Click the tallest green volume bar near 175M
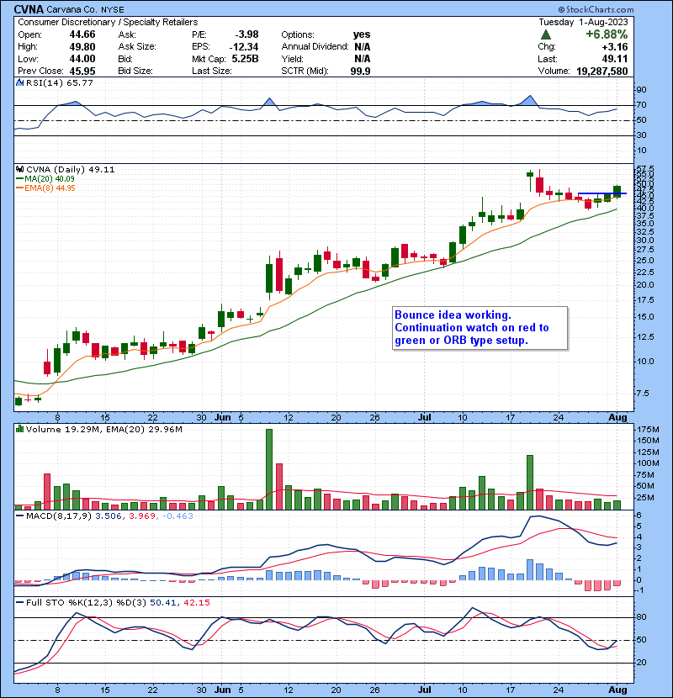The image size is (673, 698). (269, 469)
